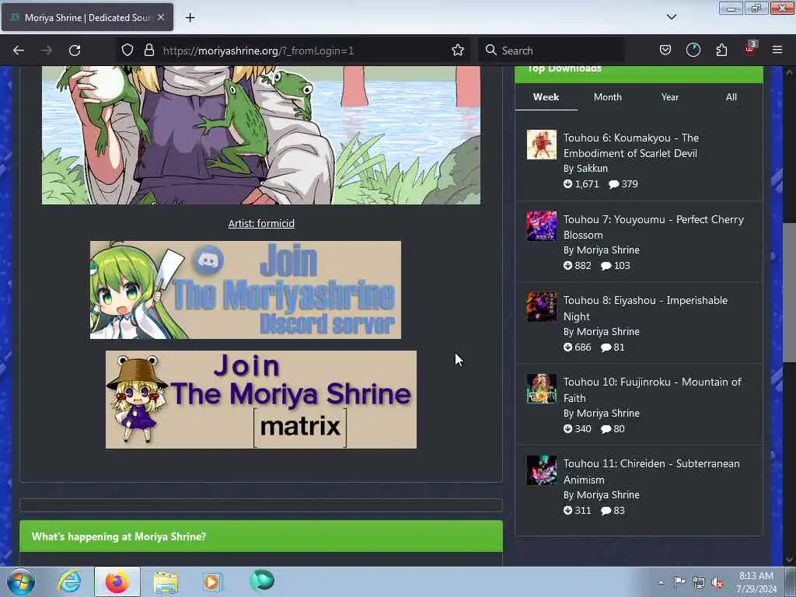Open Touhou 6: Koumakyou download link
796x597 pixels.
(631, 145)
